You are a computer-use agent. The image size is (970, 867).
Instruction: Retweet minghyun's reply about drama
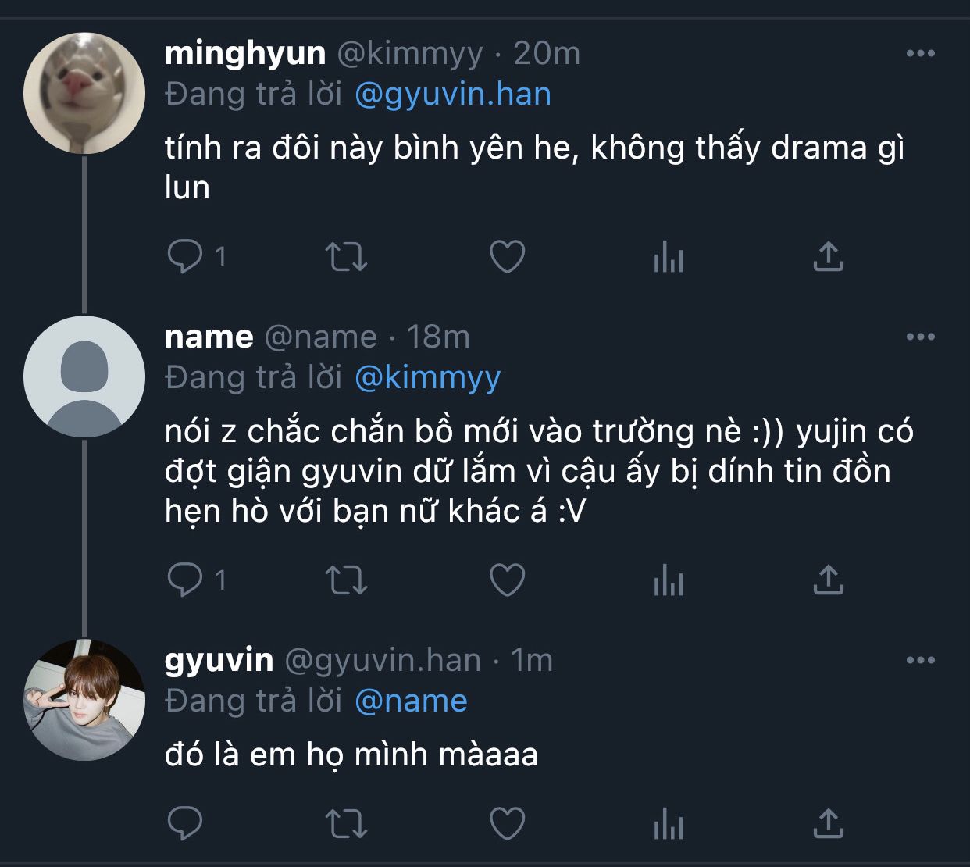coord(345,256)
